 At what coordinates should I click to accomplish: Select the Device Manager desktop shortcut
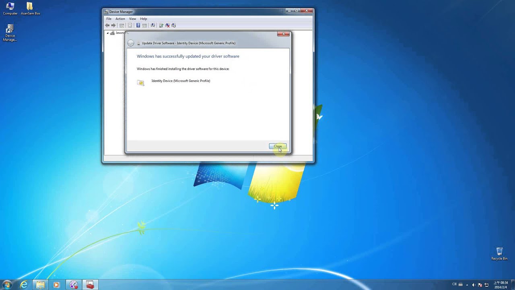[10, 33]
